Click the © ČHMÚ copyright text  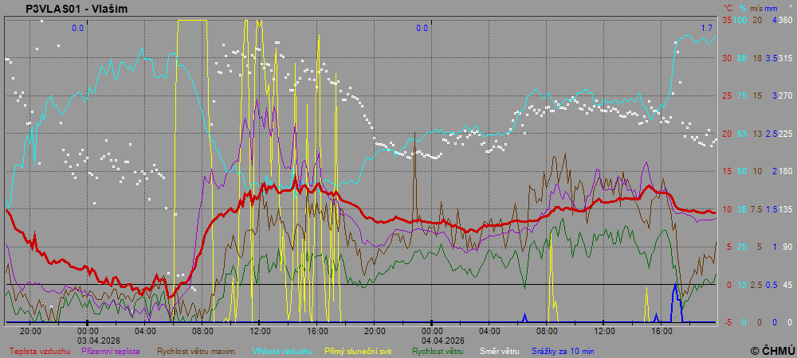point(771,350)
